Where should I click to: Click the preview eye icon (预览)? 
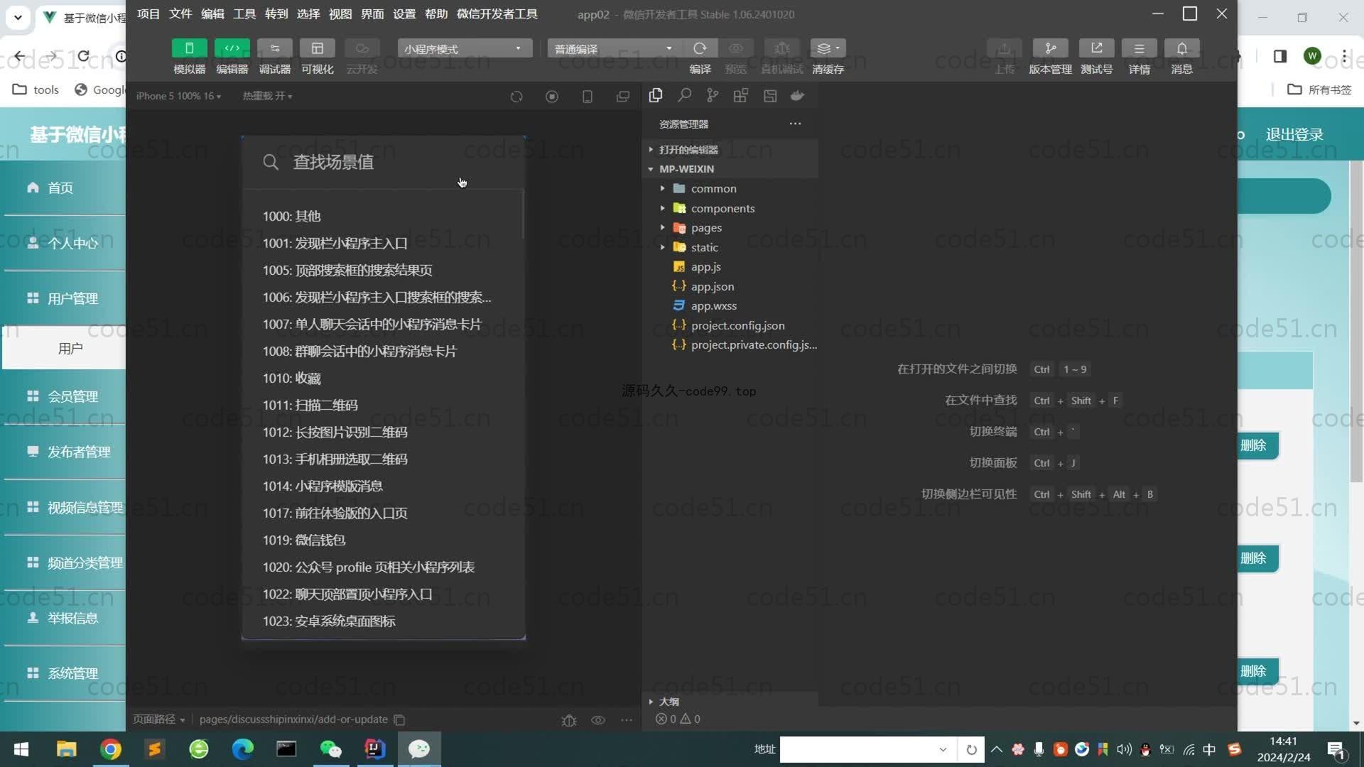coord(736,48)
